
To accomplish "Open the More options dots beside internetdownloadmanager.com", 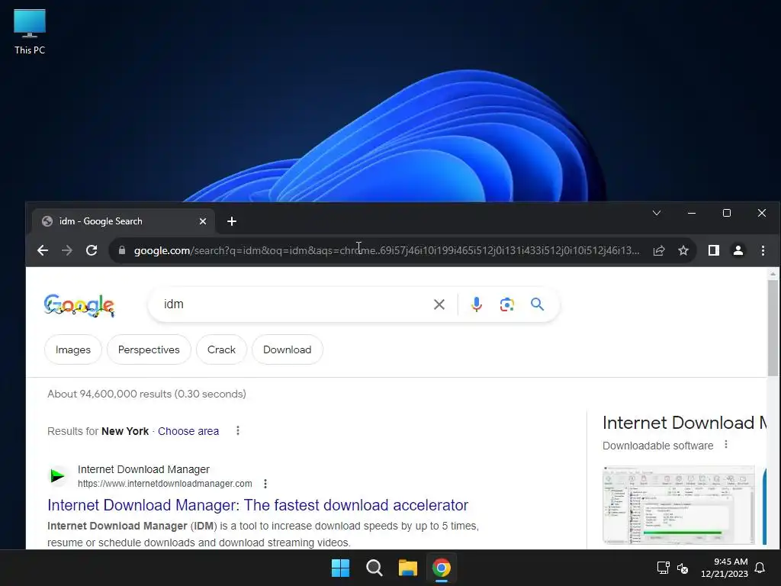I will coord(265,483).
